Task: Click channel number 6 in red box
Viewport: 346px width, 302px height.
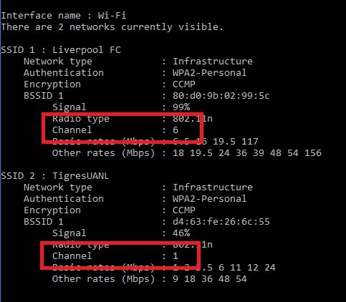Action: point(176,130)
